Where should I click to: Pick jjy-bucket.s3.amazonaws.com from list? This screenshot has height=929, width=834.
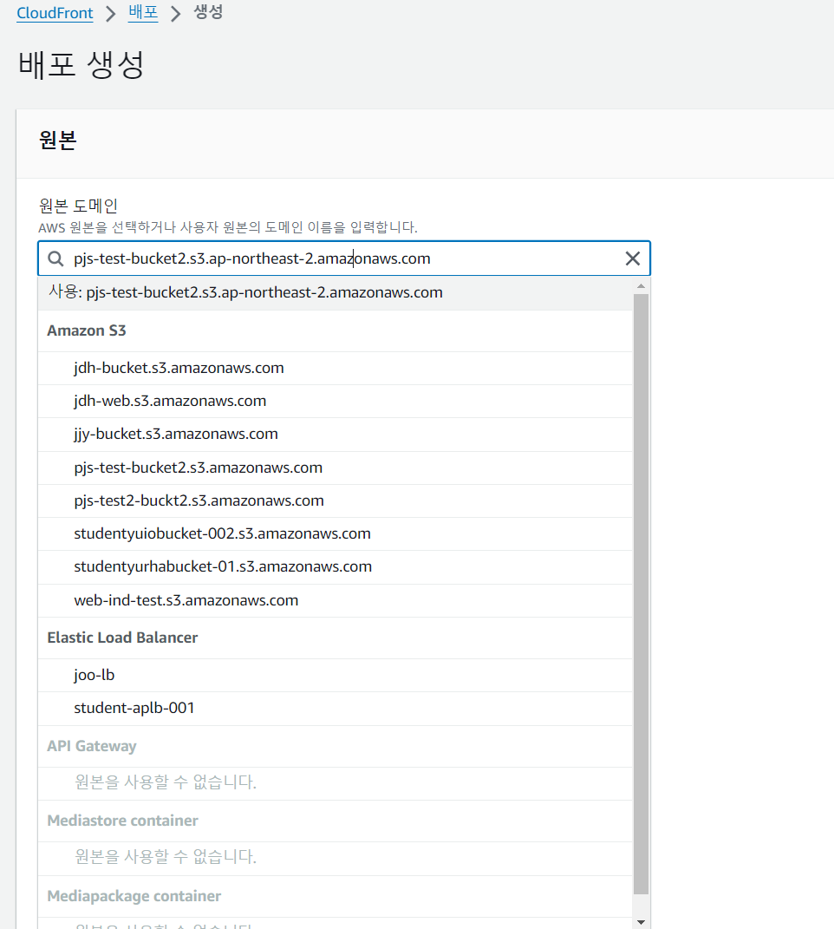[x=336, y=435]
